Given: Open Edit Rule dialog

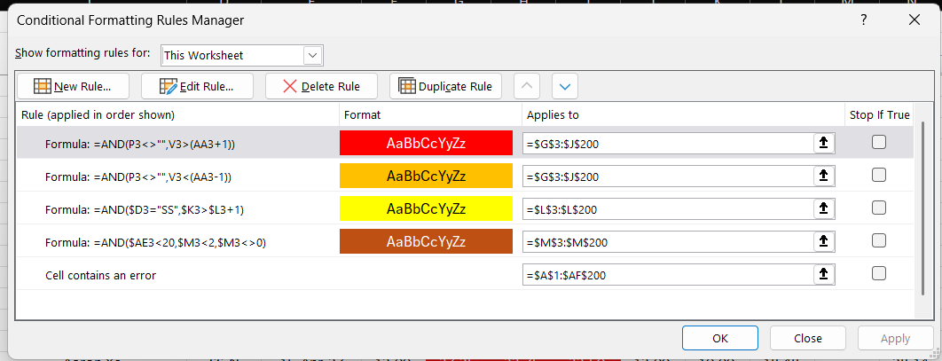Looking at the screenshot, I should point(197,87).
